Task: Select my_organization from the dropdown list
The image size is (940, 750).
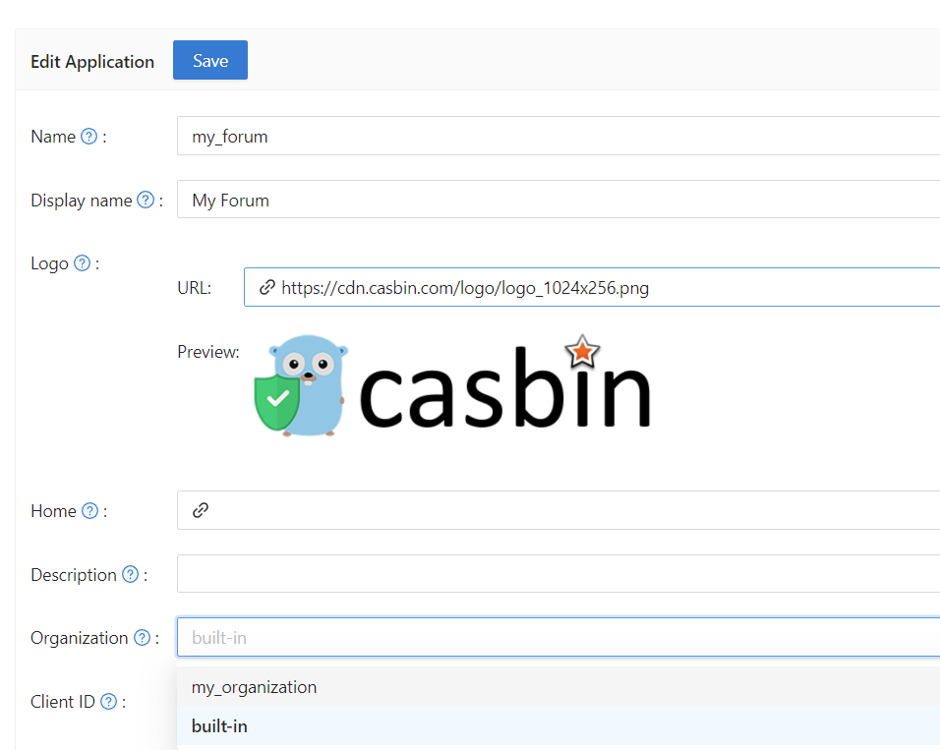Action: 254,686
